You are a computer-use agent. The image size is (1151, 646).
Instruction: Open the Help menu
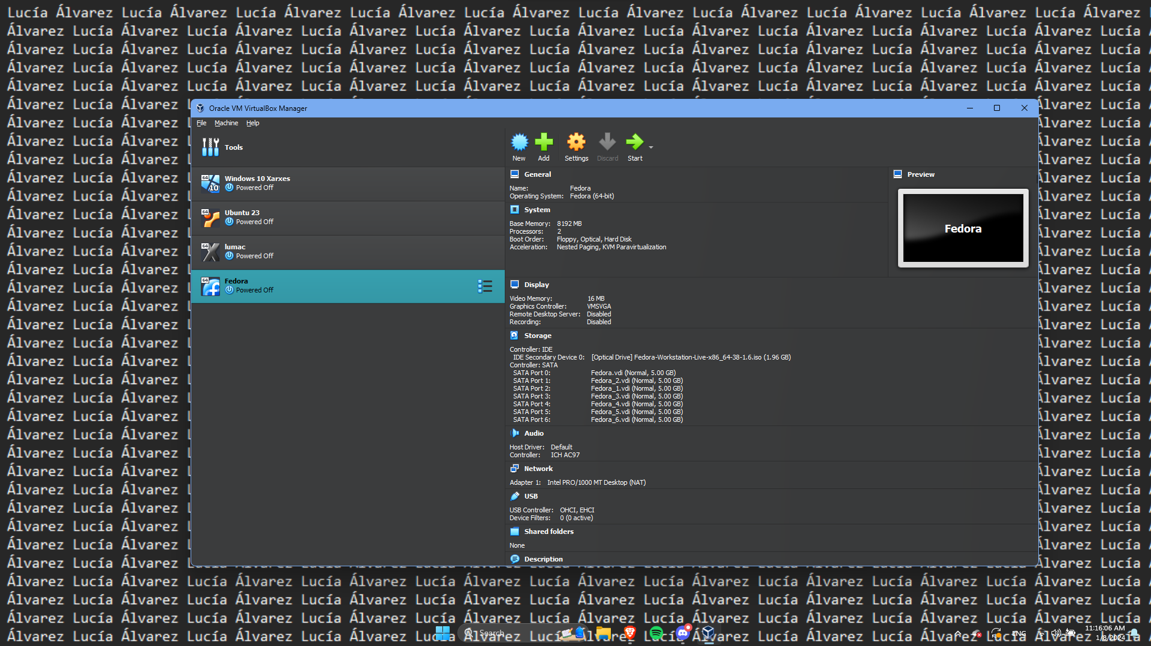pyautogui.click(x=252, y=123)
